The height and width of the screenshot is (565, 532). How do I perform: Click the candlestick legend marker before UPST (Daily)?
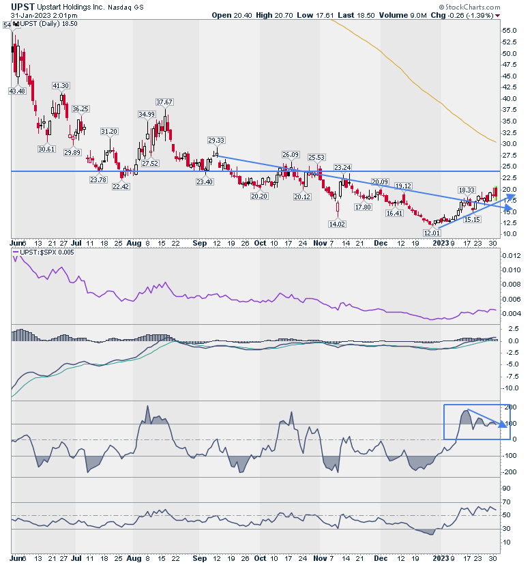tap(16, 24)
